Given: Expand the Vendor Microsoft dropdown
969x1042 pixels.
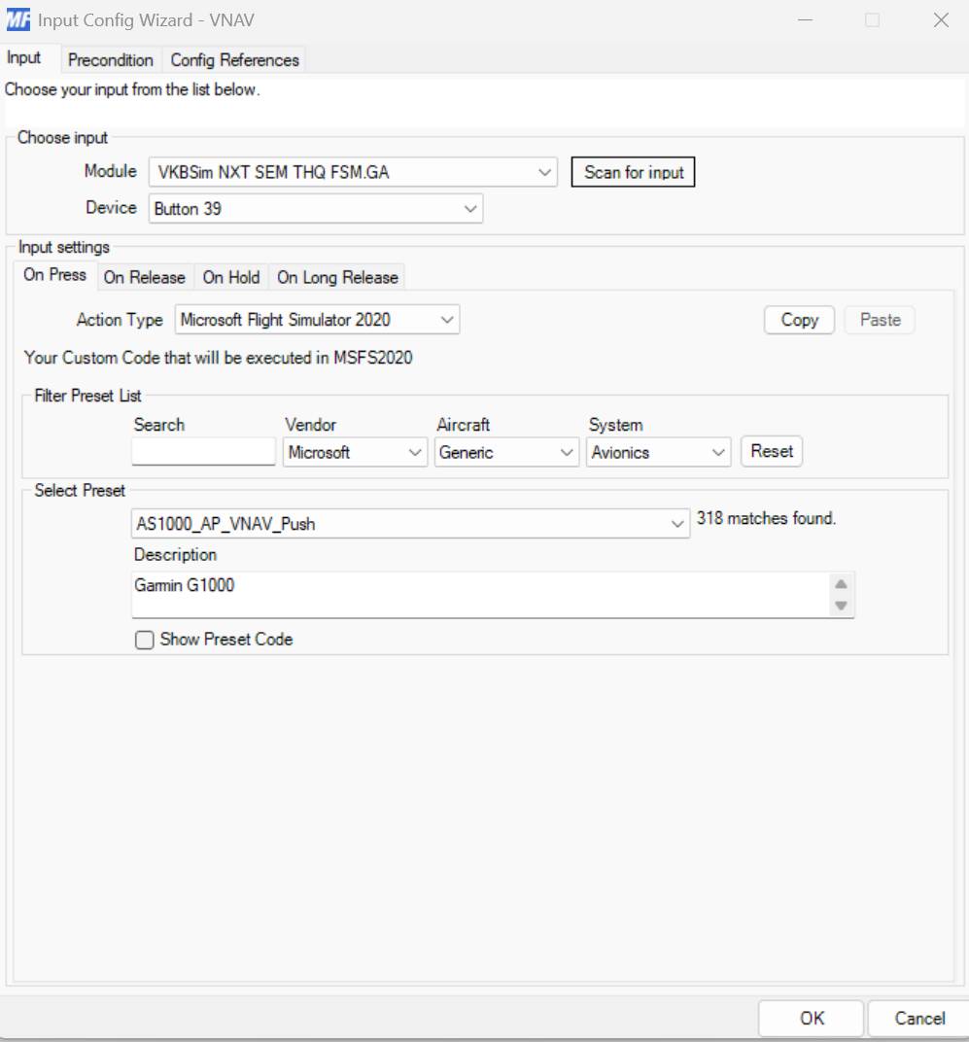Looking at the screenshot, I should [355, 453].
